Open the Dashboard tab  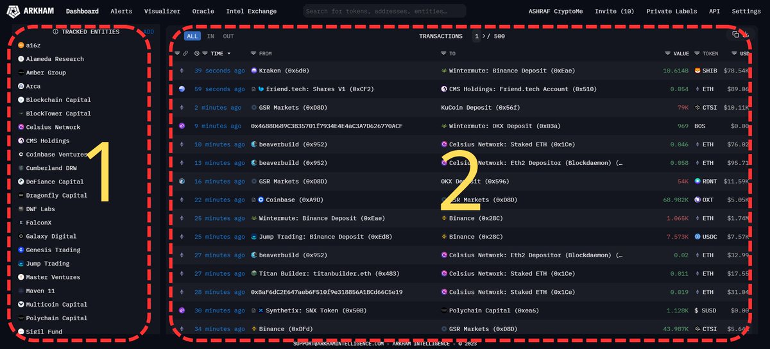point(82,12)
